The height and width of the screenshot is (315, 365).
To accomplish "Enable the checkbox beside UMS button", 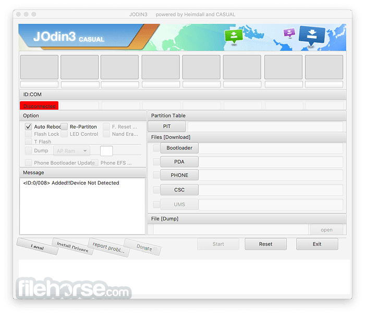I will (156, 204).
